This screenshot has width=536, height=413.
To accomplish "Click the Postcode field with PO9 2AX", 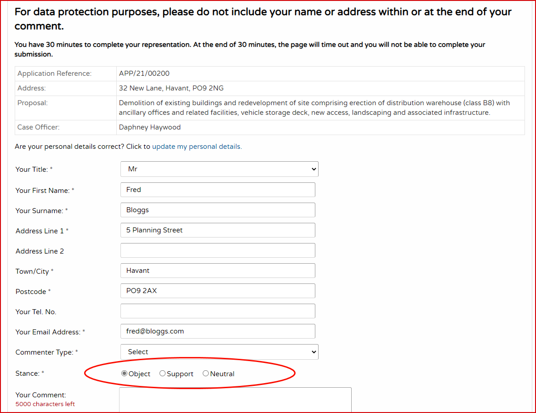I will click(217, 291).
